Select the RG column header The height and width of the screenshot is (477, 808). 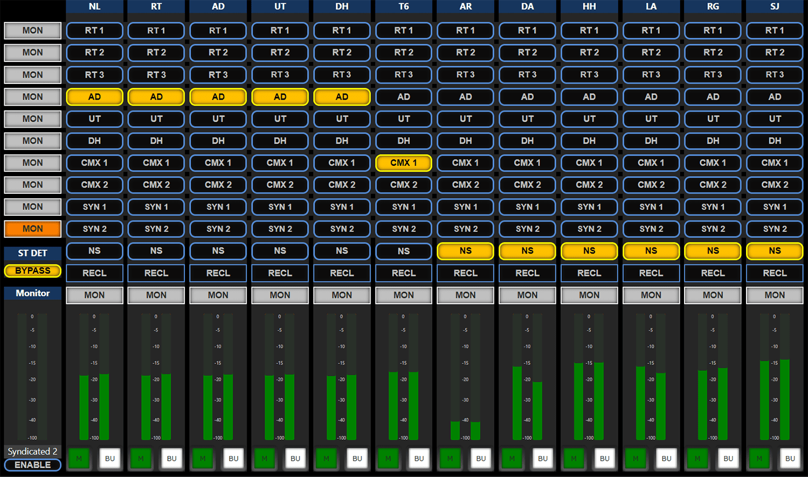[x=713, y=6]
